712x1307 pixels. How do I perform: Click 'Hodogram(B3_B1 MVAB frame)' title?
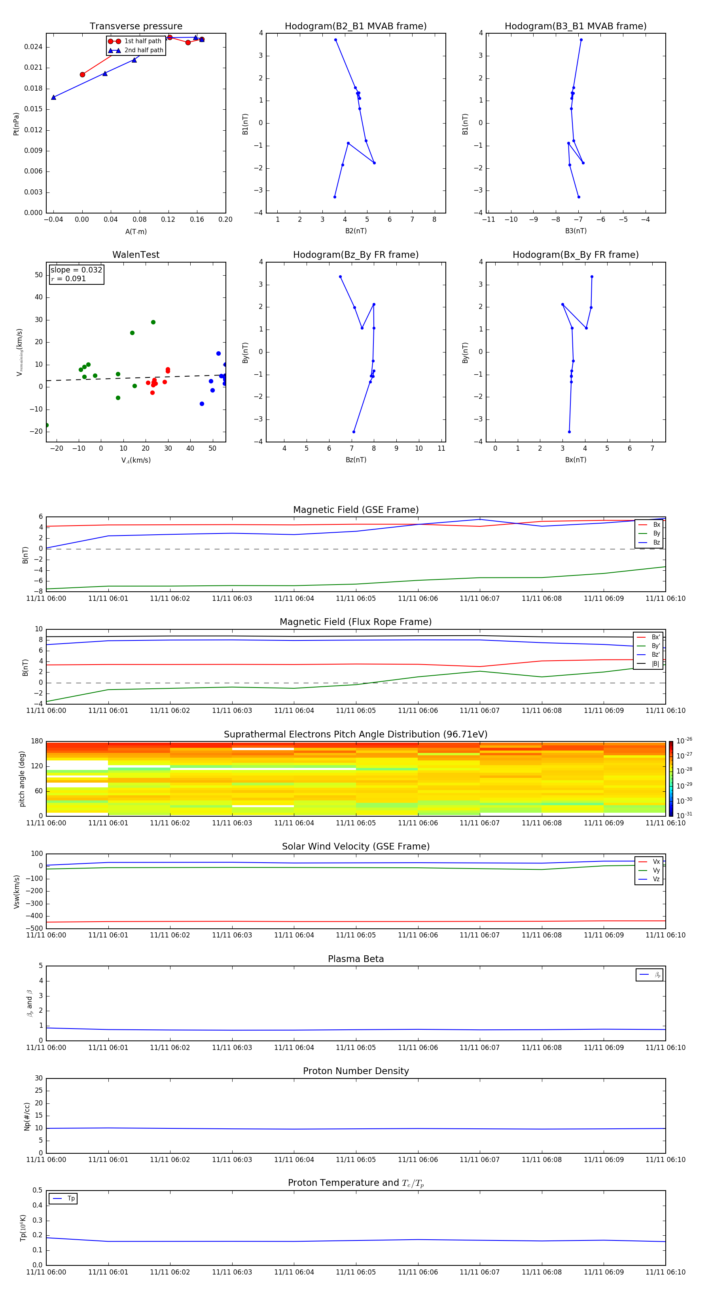(576, 27)
